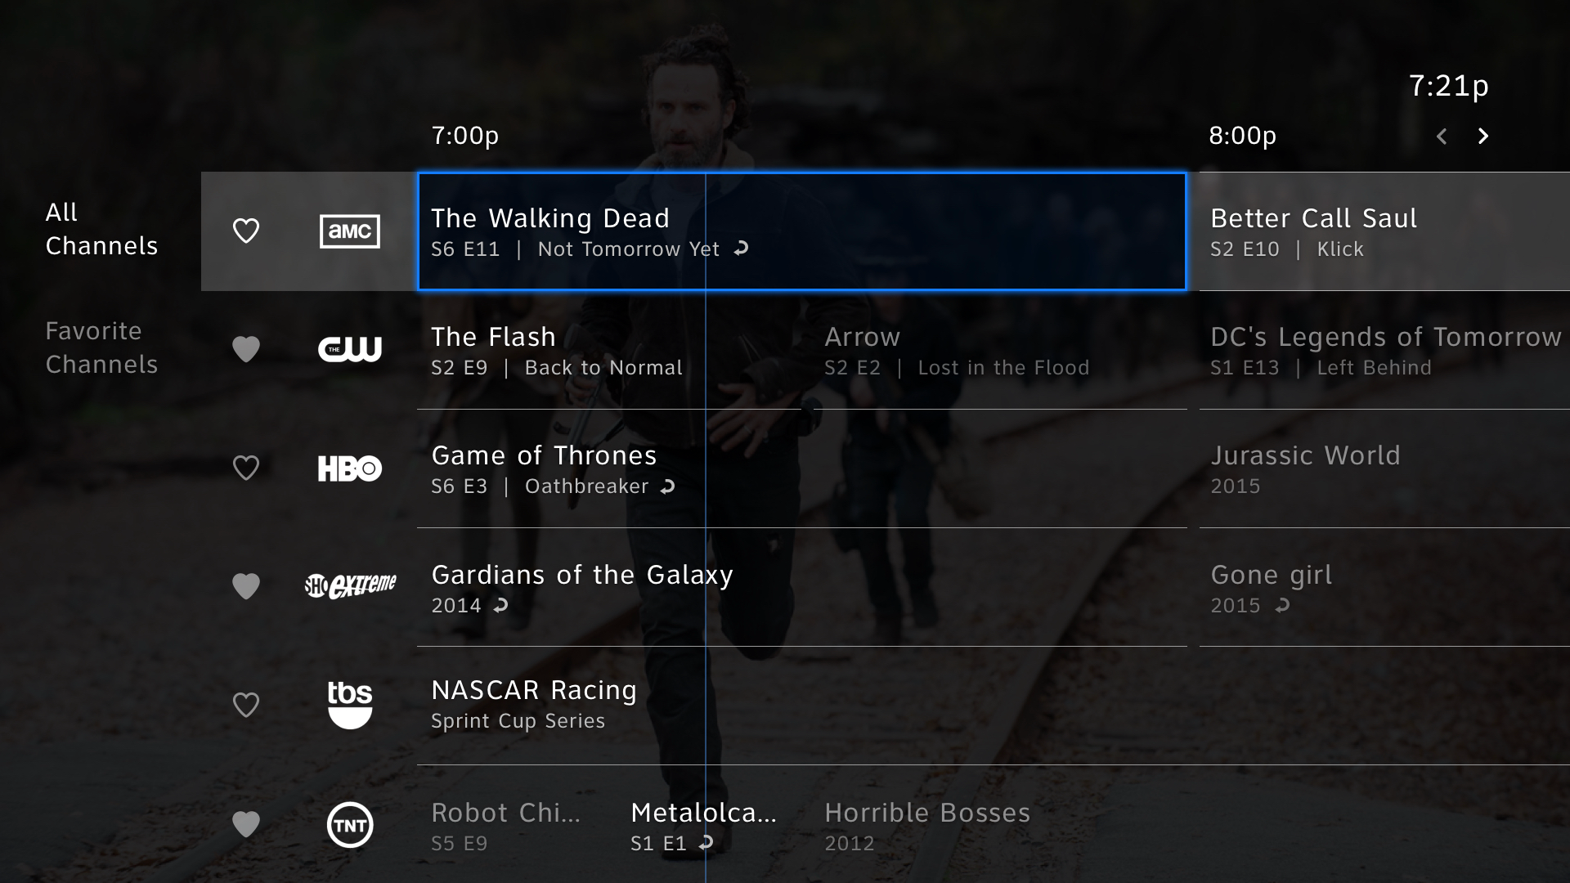This screenshot has height=883, width=1570.
Task: Open Better Call Saul listing
Action: [x=1384, y=231]
